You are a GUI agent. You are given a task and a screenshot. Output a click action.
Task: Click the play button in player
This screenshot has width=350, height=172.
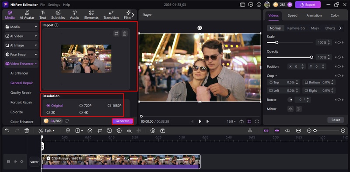pos(200,121)
